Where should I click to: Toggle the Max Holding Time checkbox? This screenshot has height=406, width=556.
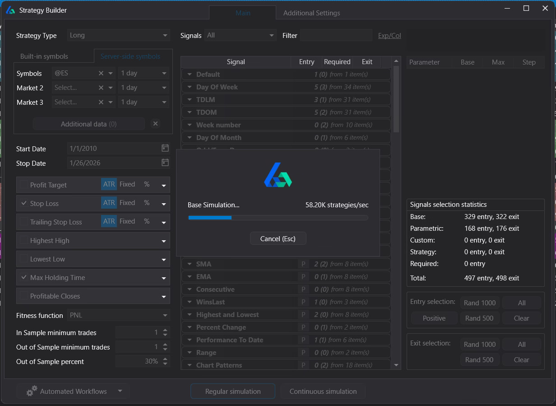coord(23,277)
